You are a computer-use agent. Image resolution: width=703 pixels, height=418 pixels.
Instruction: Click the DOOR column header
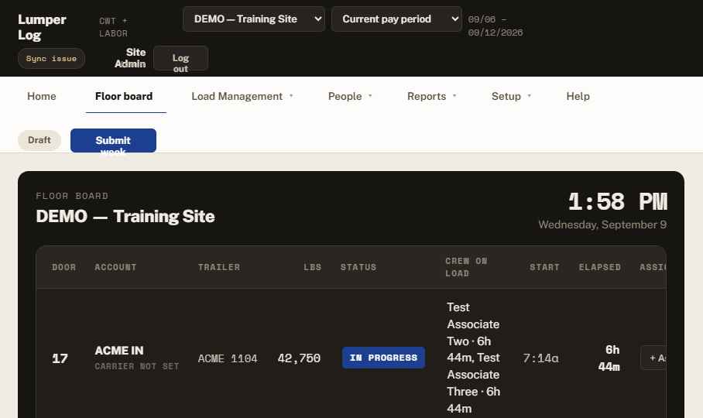pyautogui.click(x=63, y=267)
